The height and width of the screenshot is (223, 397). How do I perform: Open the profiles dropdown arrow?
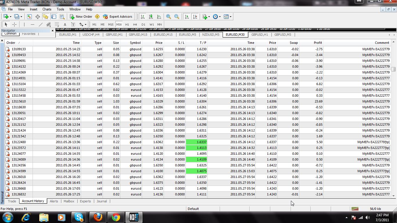(21, 17)
